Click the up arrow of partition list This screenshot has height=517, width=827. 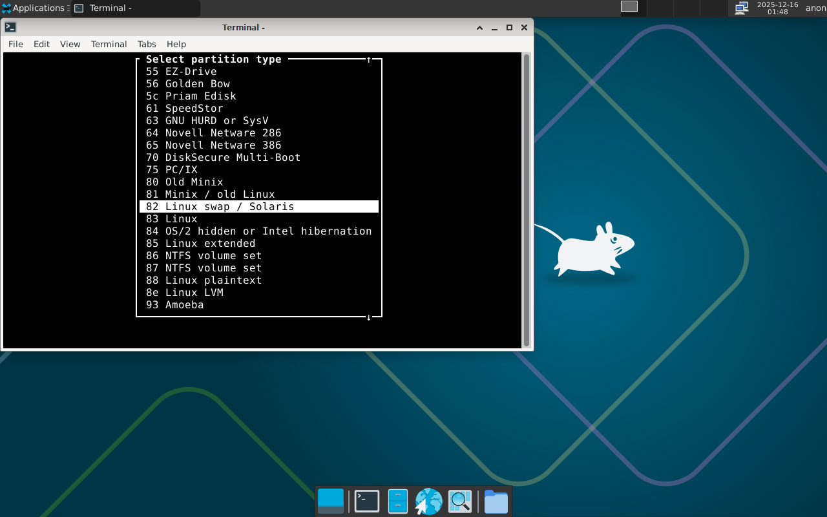click(369, 59)
